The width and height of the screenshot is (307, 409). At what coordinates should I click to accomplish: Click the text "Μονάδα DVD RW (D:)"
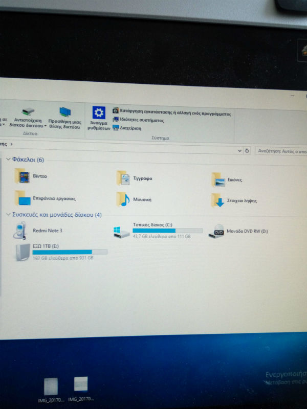[x=247, y=231]
